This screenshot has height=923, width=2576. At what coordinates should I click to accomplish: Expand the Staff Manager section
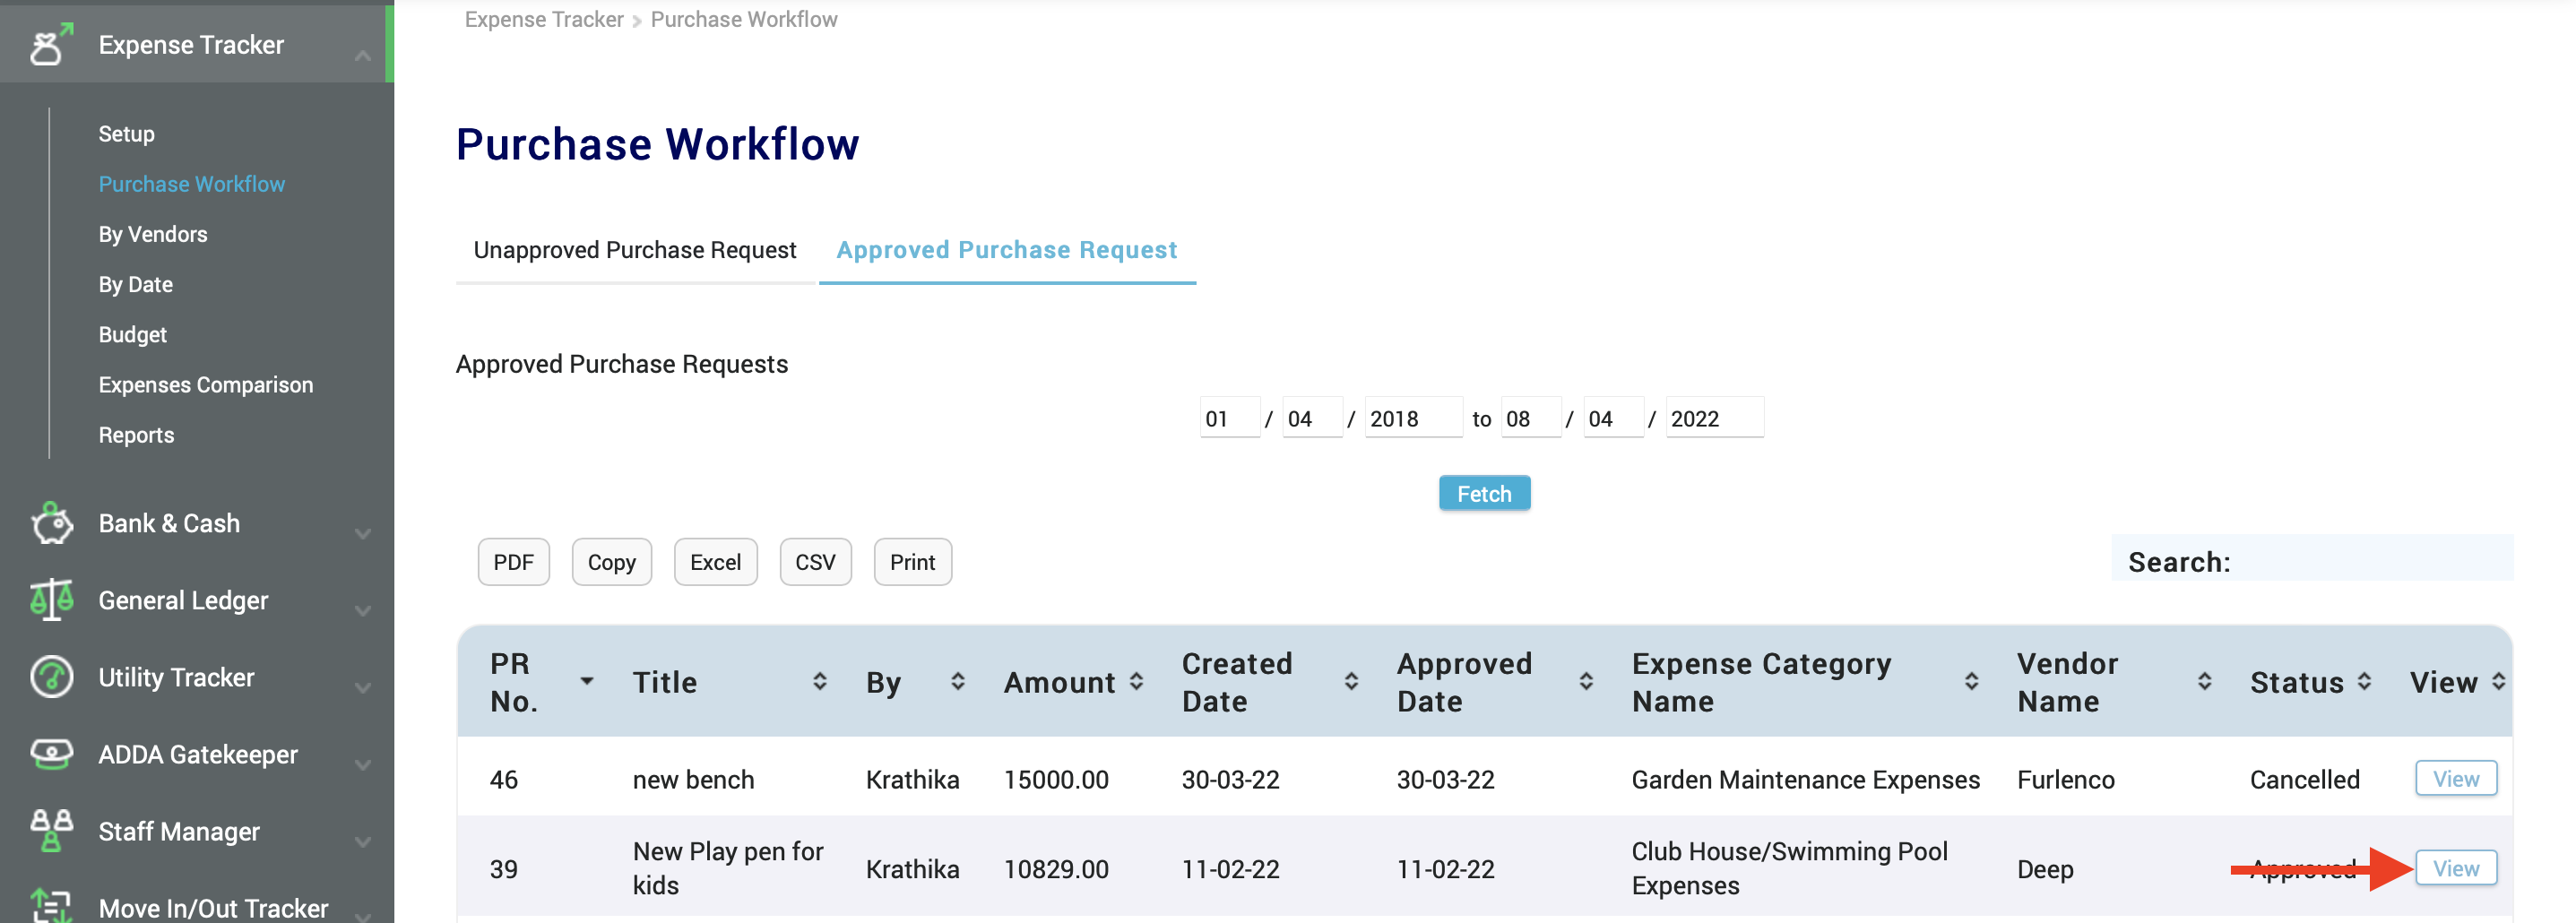tap(363, 843)
